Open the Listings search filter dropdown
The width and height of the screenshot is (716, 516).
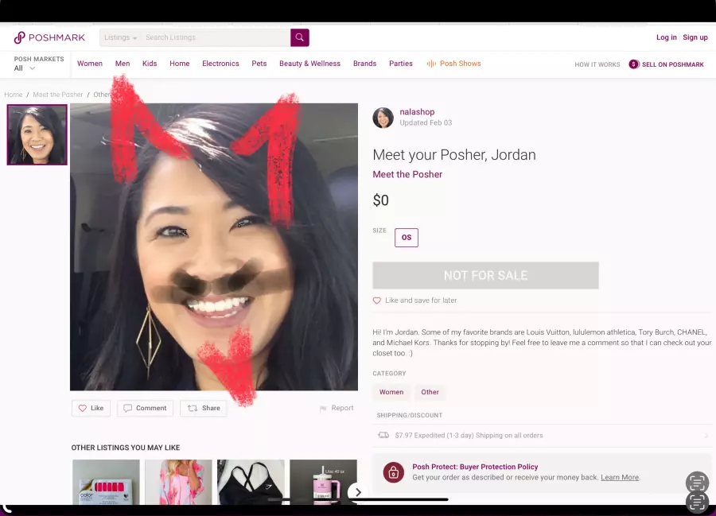120,37
